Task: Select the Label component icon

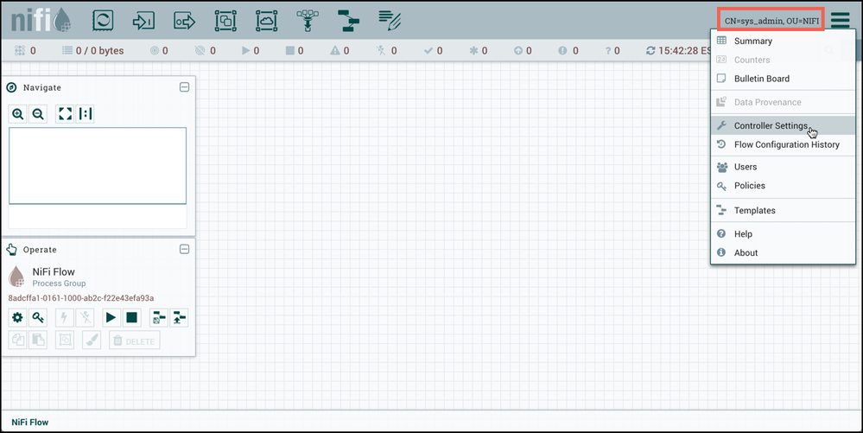Action: point(390,21)
